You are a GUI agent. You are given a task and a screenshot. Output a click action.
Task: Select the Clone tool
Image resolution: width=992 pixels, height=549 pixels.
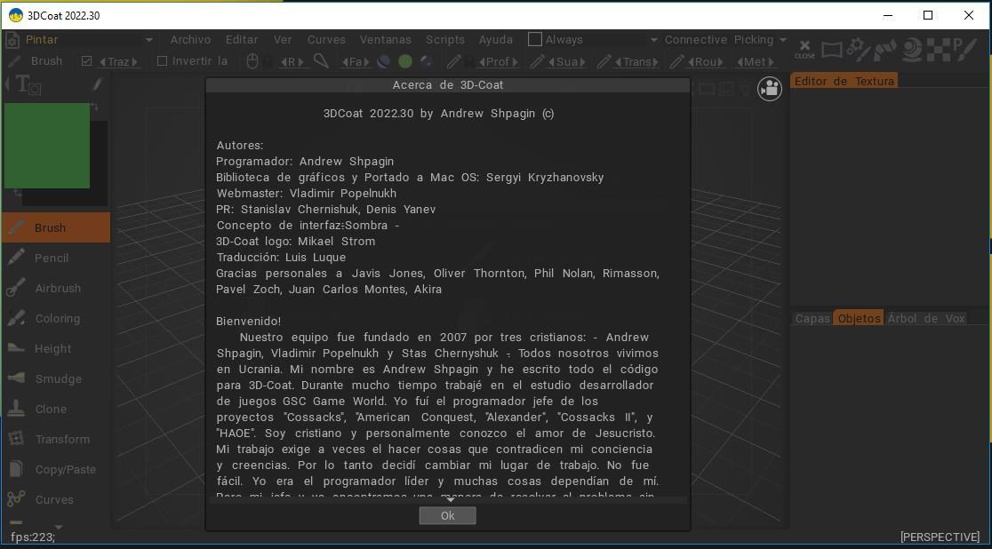pos(56,410)
